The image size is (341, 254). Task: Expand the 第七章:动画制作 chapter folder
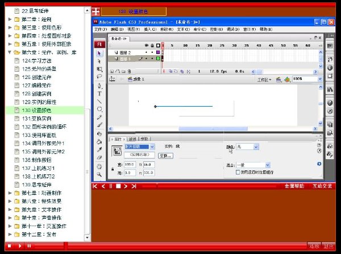(x=10, y=193)
